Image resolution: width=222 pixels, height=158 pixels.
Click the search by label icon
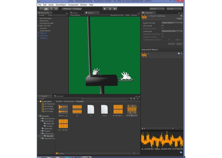point(134,99)
